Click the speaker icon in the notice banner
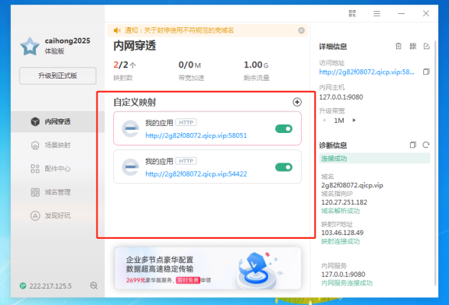 (x=117, y=30)
